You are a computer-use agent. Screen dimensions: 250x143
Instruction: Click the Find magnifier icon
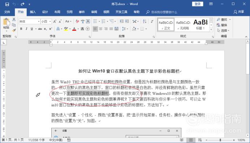tap(219, 19)
